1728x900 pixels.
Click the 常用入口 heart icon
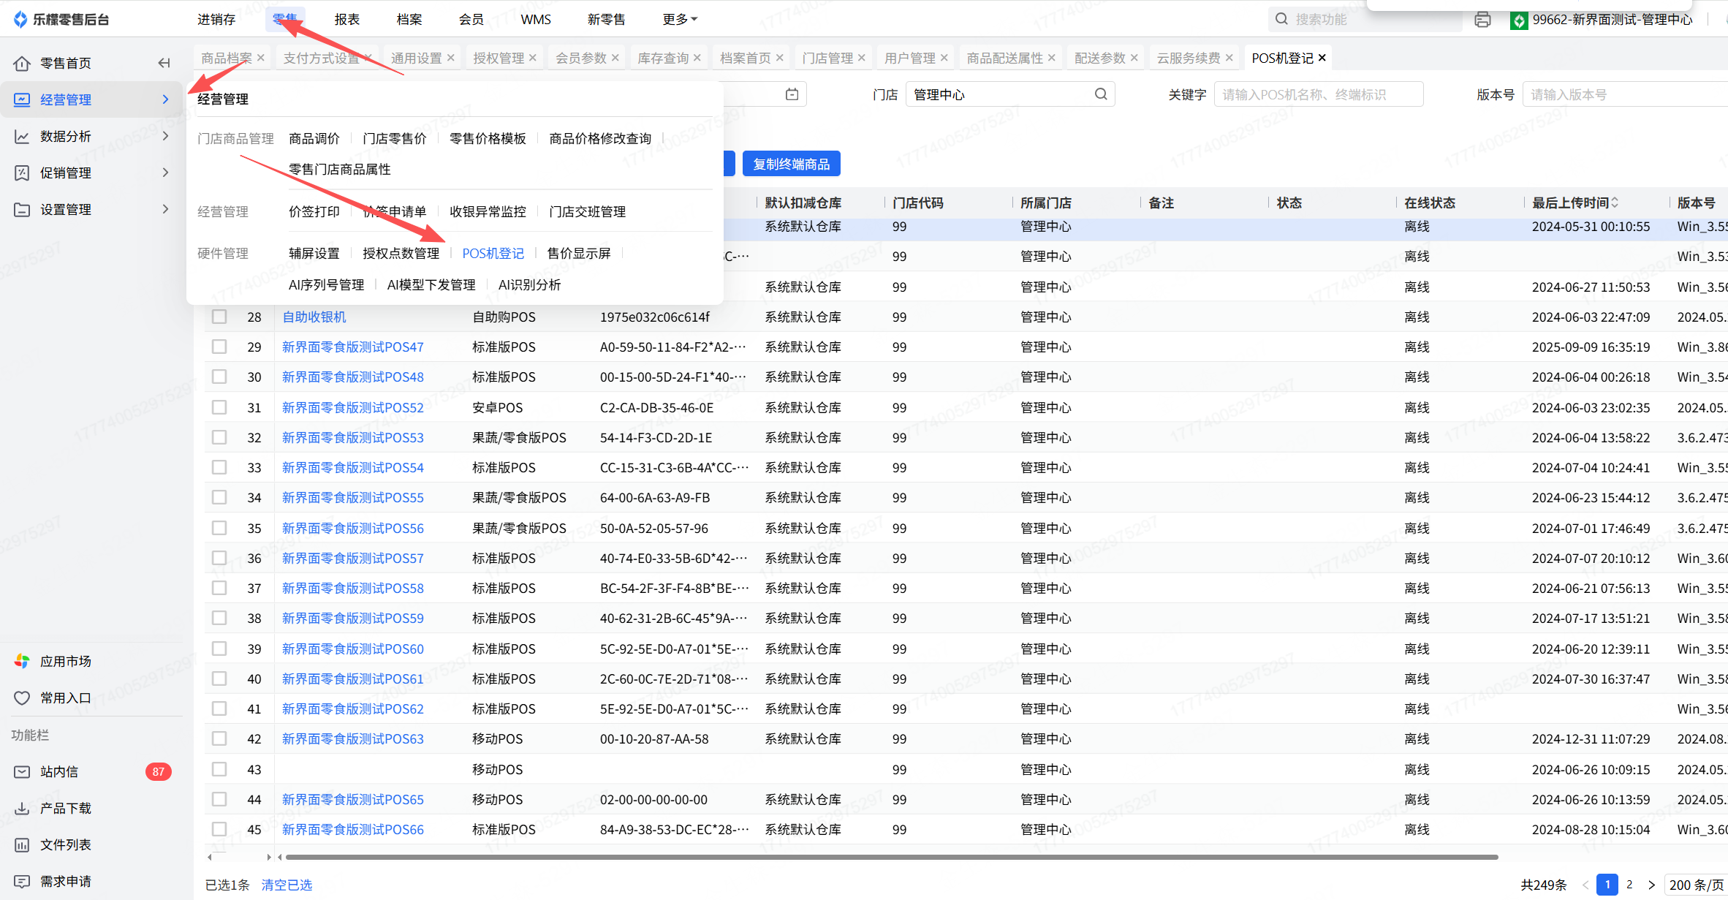(x=23, y=697)
